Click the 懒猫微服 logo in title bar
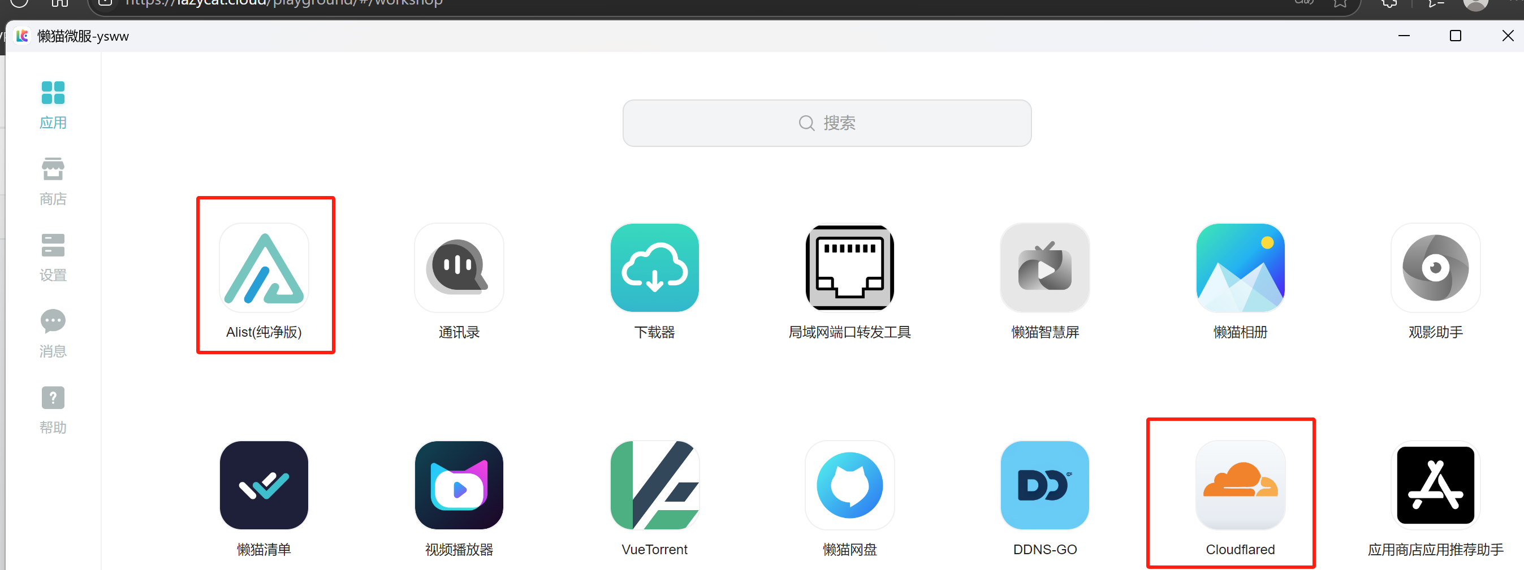 coord(23,36)
